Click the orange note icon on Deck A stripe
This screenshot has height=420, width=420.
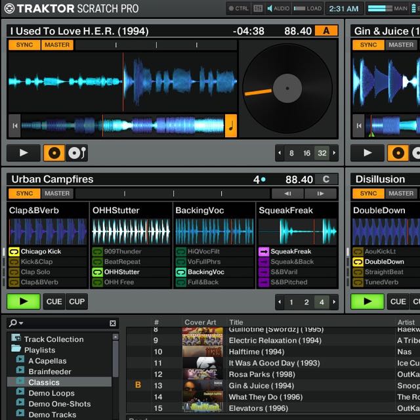(231, 125)
